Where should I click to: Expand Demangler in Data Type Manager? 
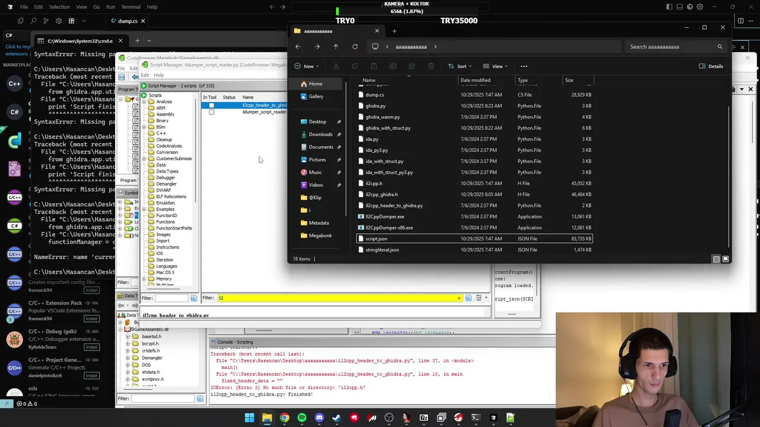[127, 358]
